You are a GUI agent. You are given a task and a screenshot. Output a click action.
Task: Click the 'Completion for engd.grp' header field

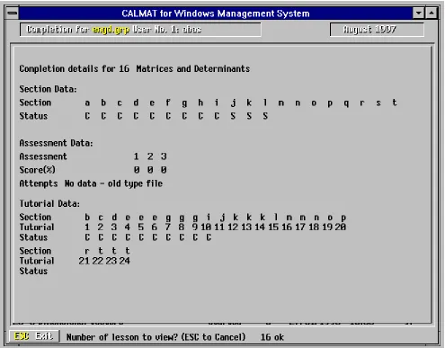pyautogui.click(x=140, y=30)
